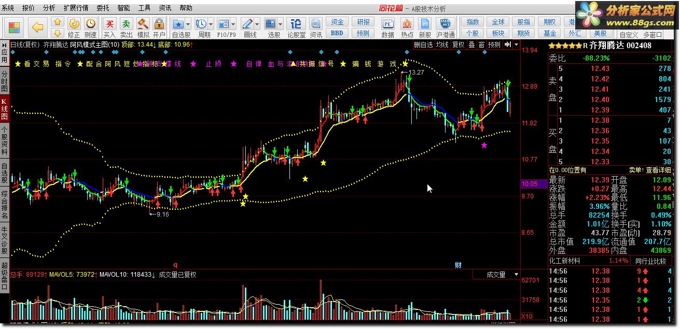Open the 沪港通 SSE/HKE icon
The width and height of the screenshot is (680, 329).
point(445,27)
